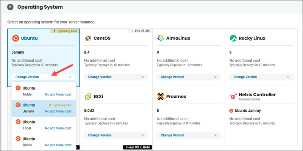Image resolution: width=303 pixels, height=151 pixels.
Task: Click the small Ubuntu icon next to Ubuntu Jammy in the Netris card
Action: [231, 111]
